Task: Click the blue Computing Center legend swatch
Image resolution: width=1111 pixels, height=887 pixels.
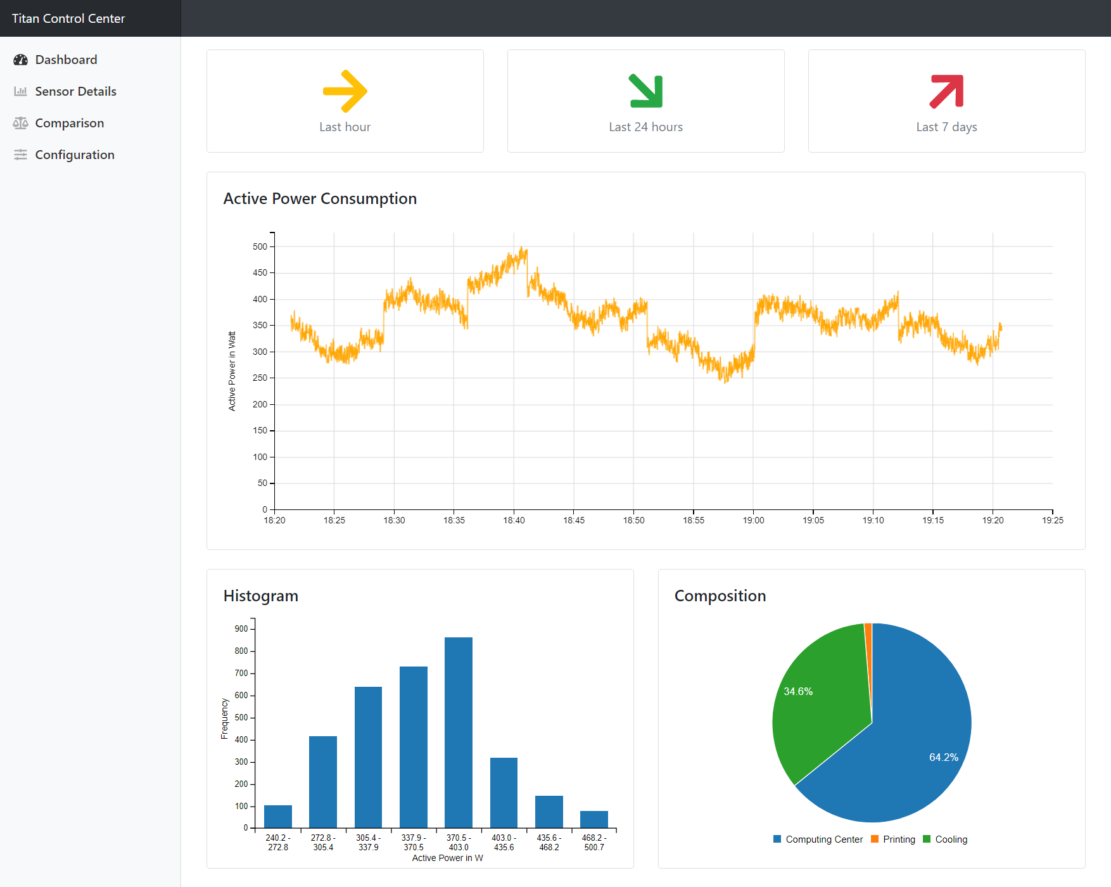Action: 777,839
